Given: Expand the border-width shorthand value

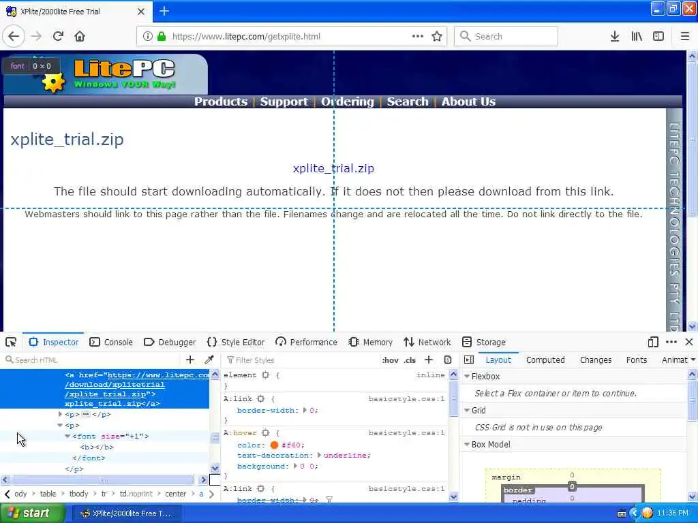Looking at the screenshot, I should tap(305, 410).
